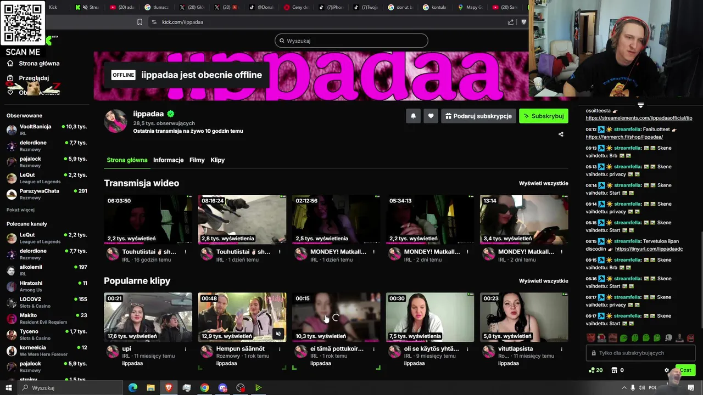Open VooltBanicja in followed channels

click(47, 129)
